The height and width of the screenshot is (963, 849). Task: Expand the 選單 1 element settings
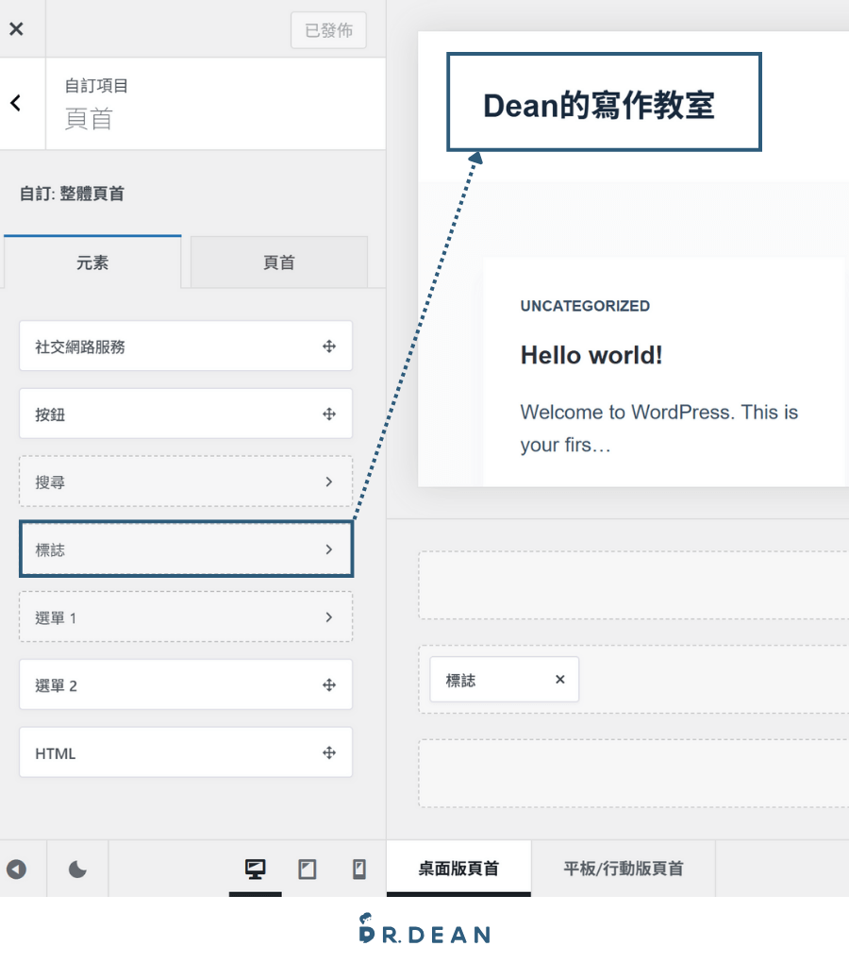tap(186, 617)
